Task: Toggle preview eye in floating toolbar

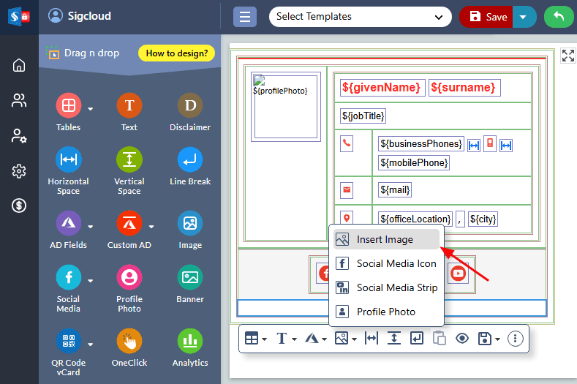Action: pos(462,339)
